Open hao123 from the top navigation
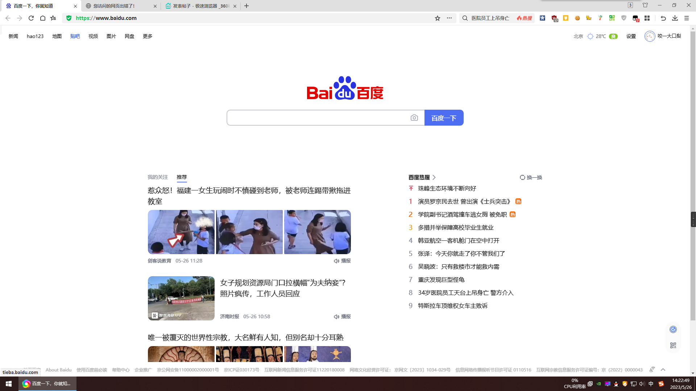 click(x=35, y=36)
